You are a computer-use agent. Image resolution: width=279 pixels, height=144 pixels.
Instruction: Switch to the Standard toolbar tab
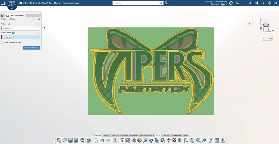click(98, 136)
